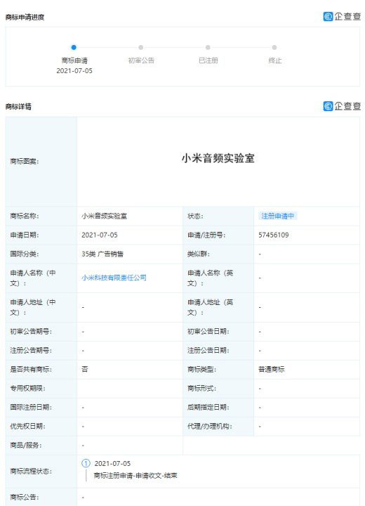Select the 35类 广告销售 classification value

pyautogui.click(x=102, y=254)
